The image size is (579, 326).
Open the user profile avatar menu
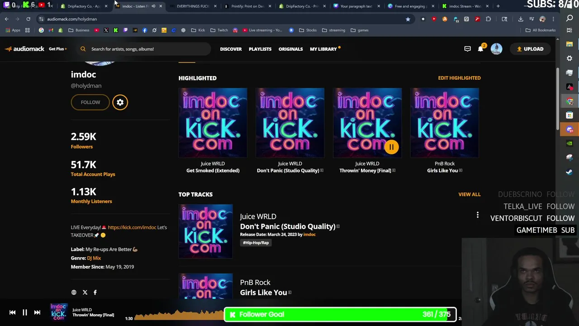click(x=496, y=49)
